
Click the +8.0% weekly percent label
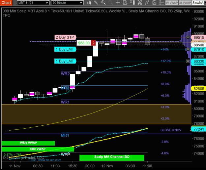(165, 84)
